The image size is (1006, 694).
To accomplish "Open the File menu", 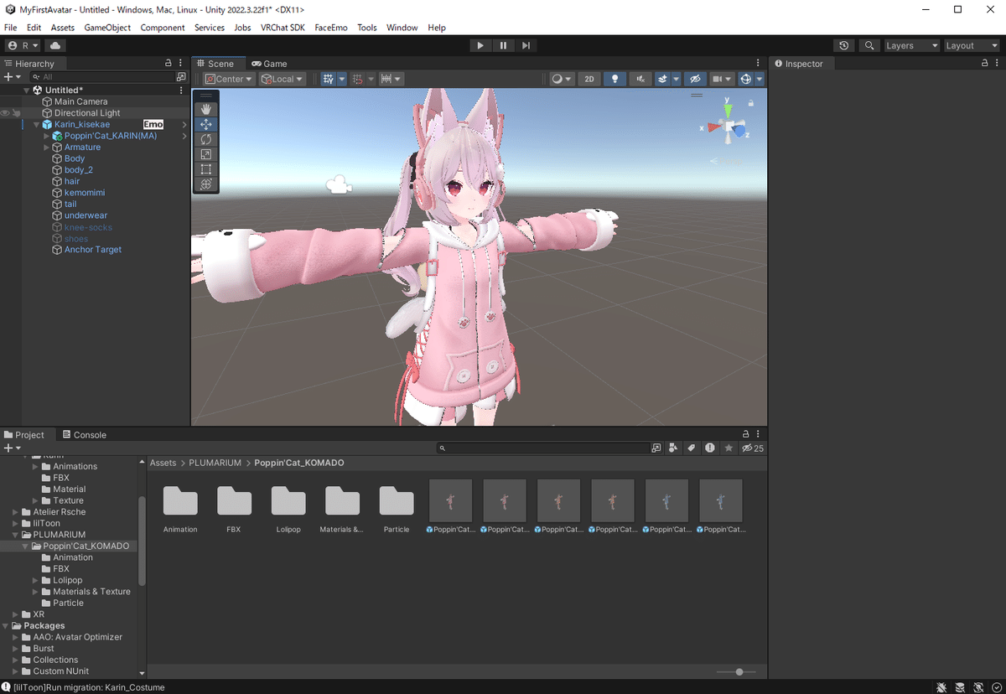I will tap(11, 28).
